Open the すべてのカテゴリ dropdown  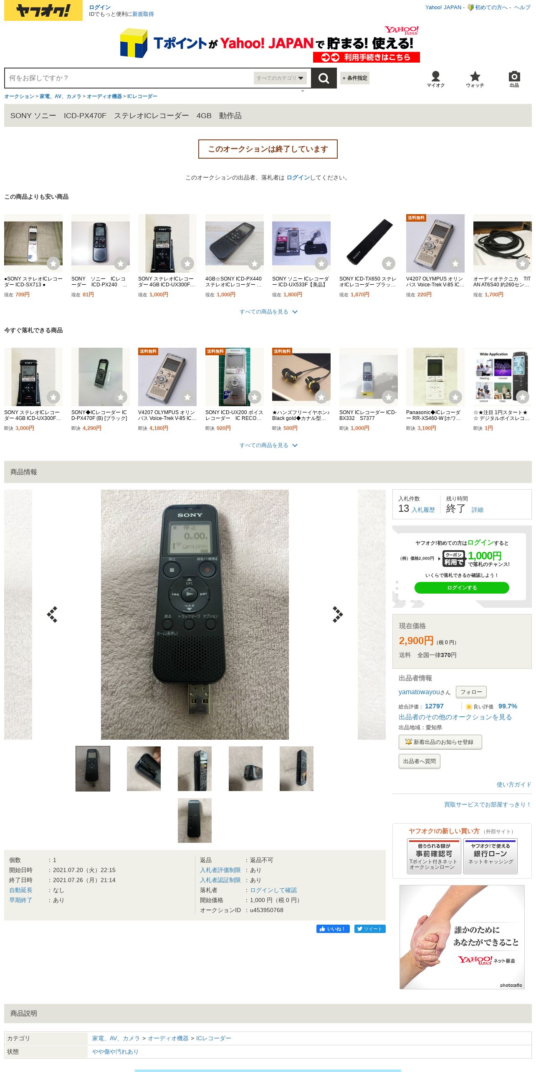point(280,78)
